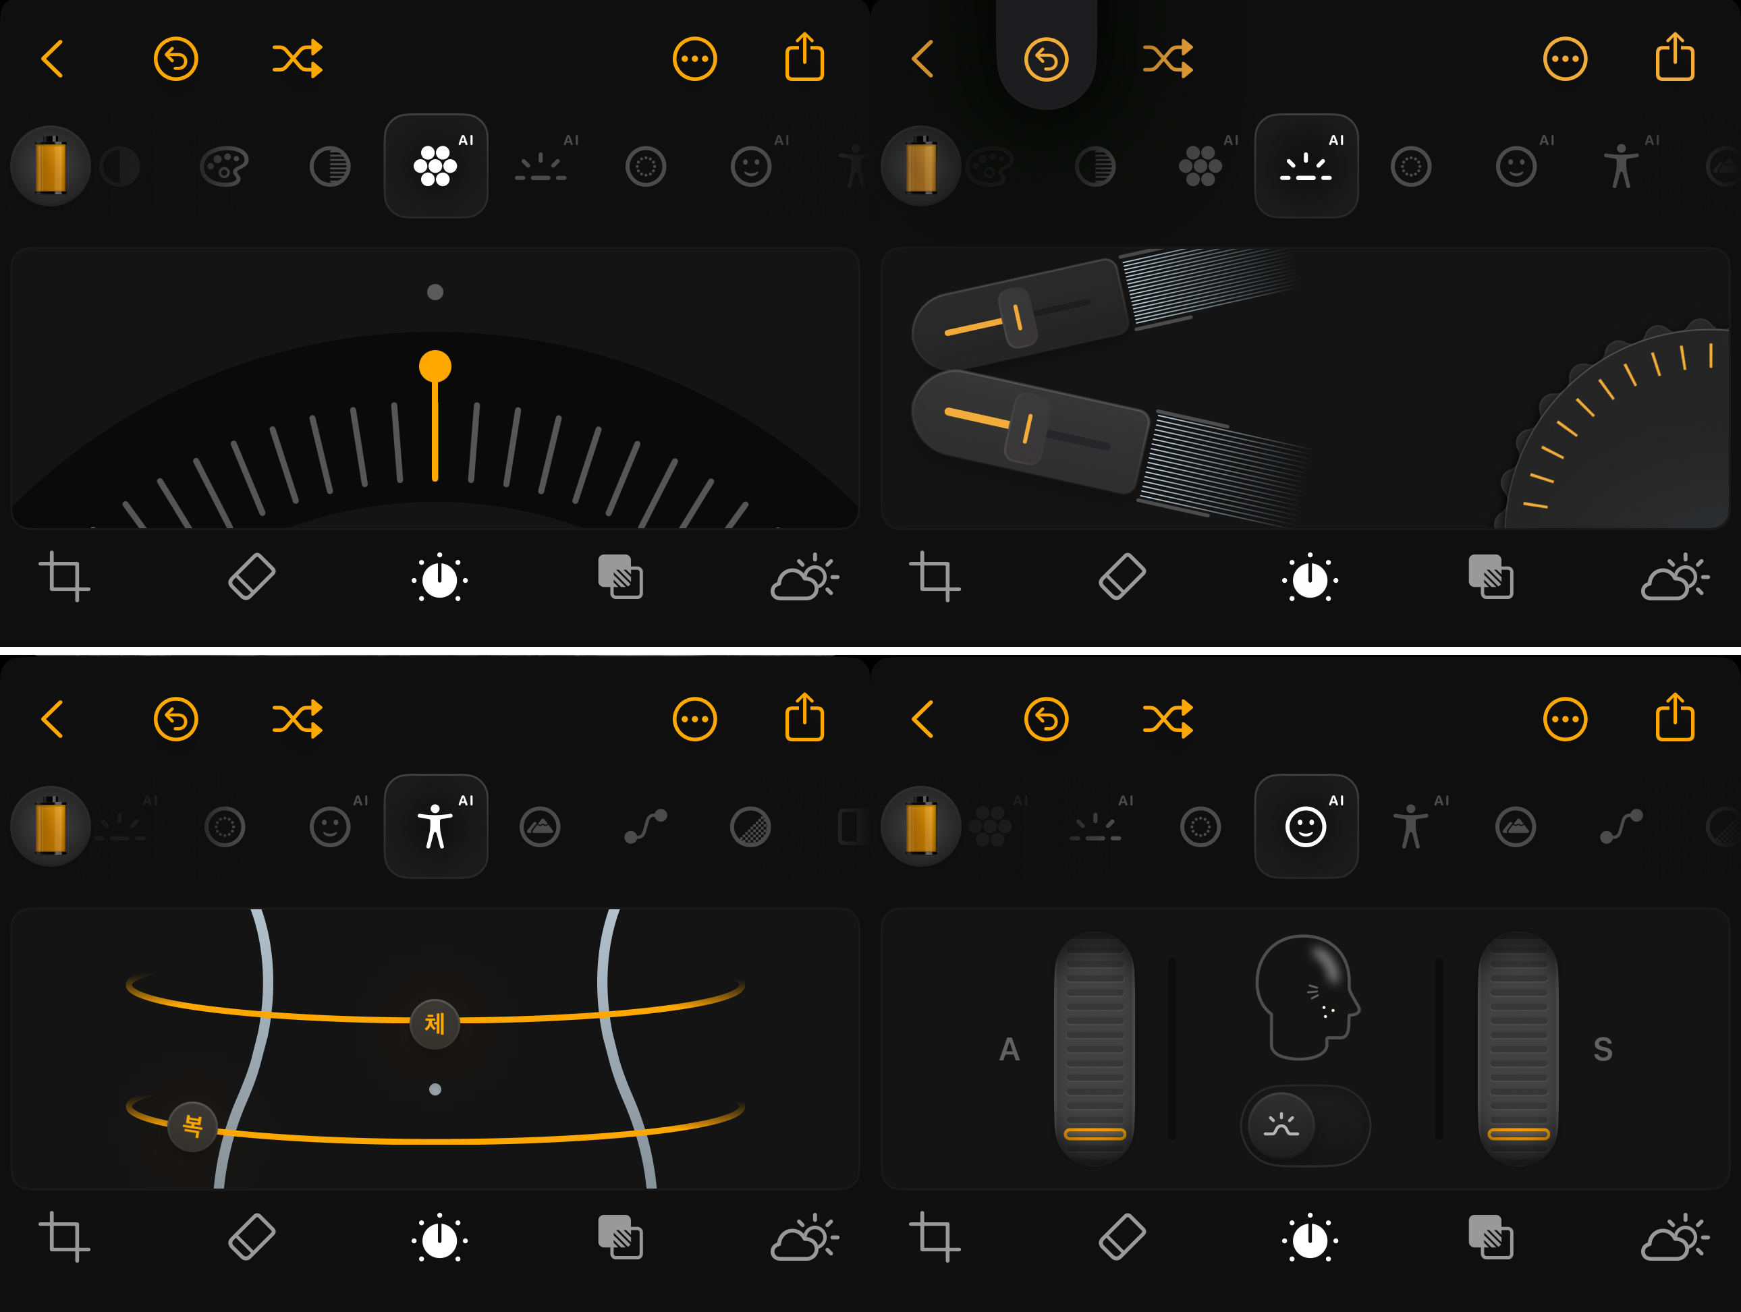The width and height of the screenshot is (1741, 1312).
Task: Click the flower icon beside highlighted light-rays tool
Action: click(1200, 166)
